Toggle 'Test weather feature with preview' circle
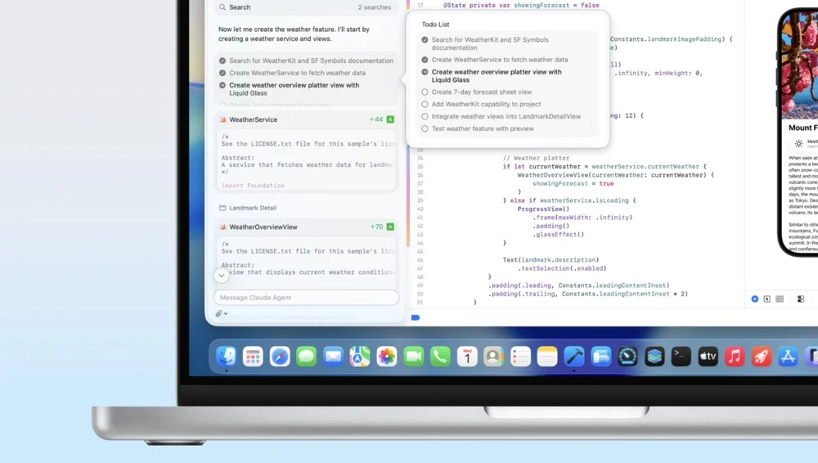 [425, 128]
